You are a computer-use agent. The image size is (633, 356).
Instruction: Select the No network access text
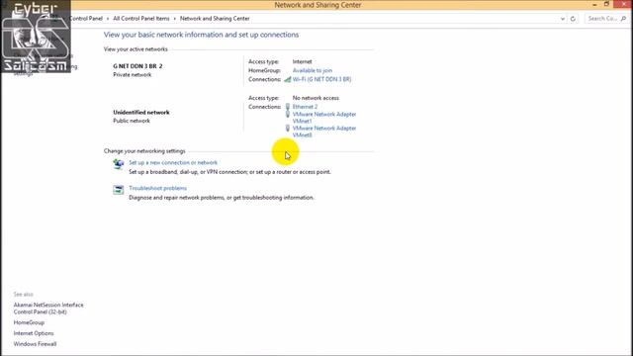316,98
